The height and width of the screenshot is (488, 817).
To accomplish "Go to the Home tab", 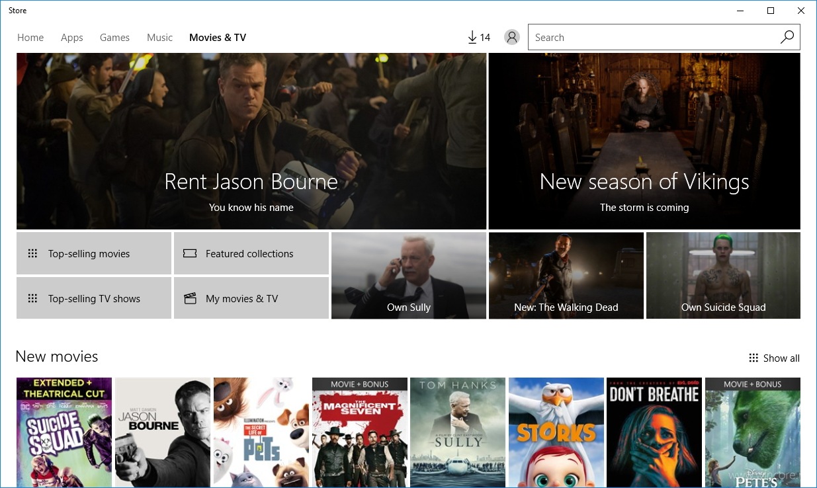I will click(30, 38).
